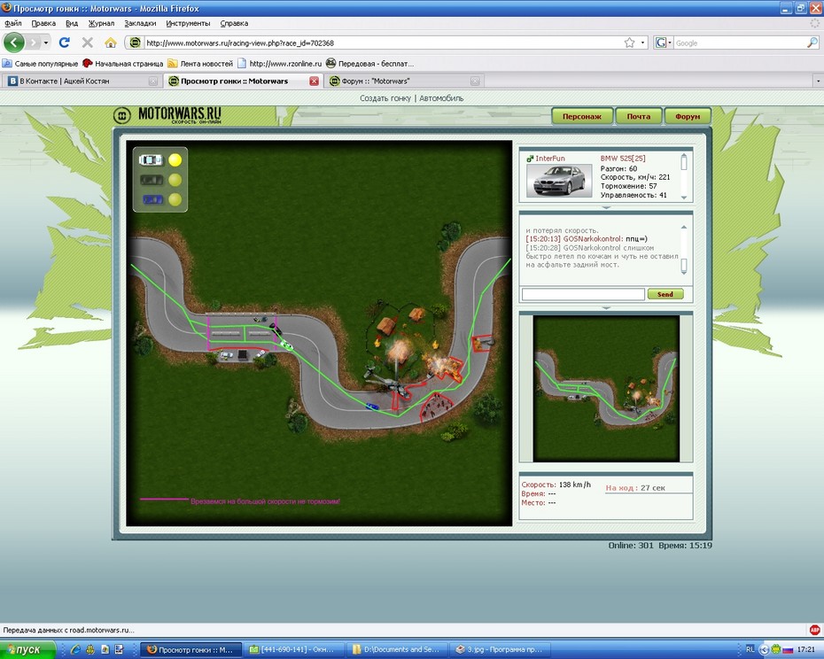The height and width of the screenshot is (659, 824).
Task: Click the BMW car thumbnail image
Action: coord(558,181)
